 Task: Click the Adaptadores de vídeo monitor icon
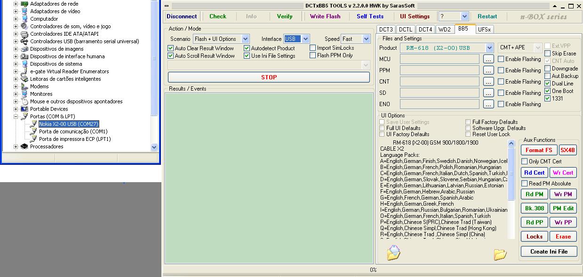[24, 11]
